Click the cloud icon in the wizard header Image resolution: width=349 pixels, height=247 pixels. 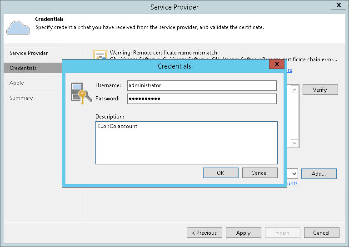click(18, 27)
